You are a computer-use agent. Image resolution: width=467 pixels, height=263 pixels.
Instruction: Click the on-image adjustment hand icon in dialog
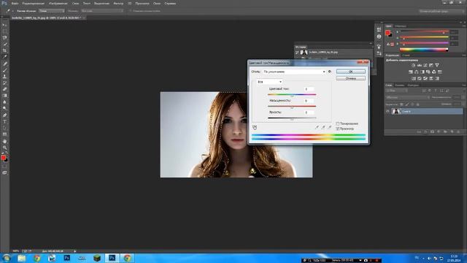[255, 127]
